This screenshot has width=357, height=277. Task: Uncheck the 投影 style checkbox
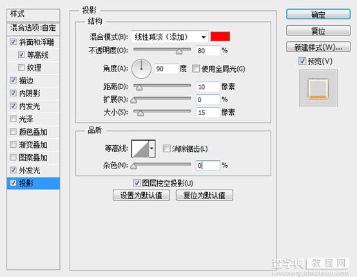click(13, 183)
